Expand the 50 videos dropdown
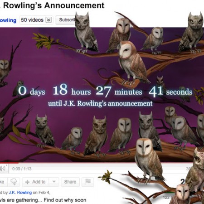 (36, 20)
